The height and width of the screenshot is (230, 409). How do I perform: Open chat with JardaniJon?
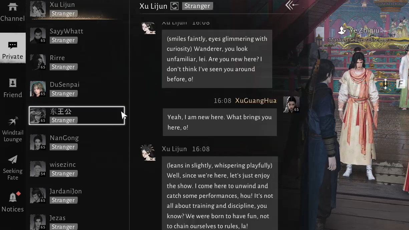(77, 195)
